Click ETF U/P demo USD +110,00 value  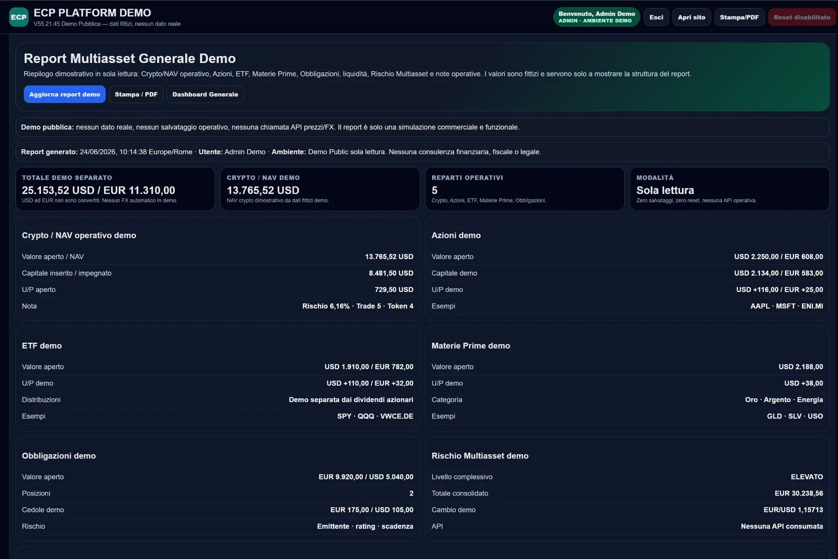(370, 383)
